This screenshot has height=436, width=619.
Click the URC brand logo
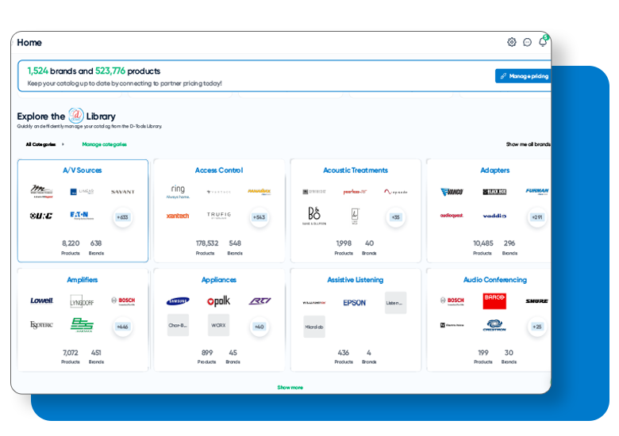point(41,216)
